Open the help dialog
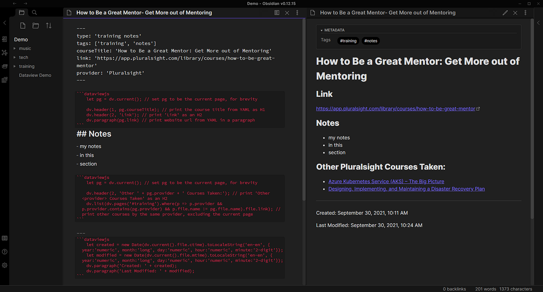This screenshot has width=543, height=292. (4, 252)
